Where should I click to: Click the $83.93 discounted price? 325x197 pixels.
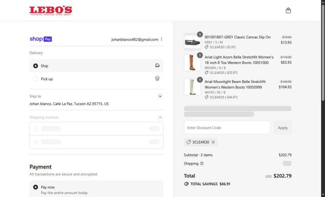point(286,63)
